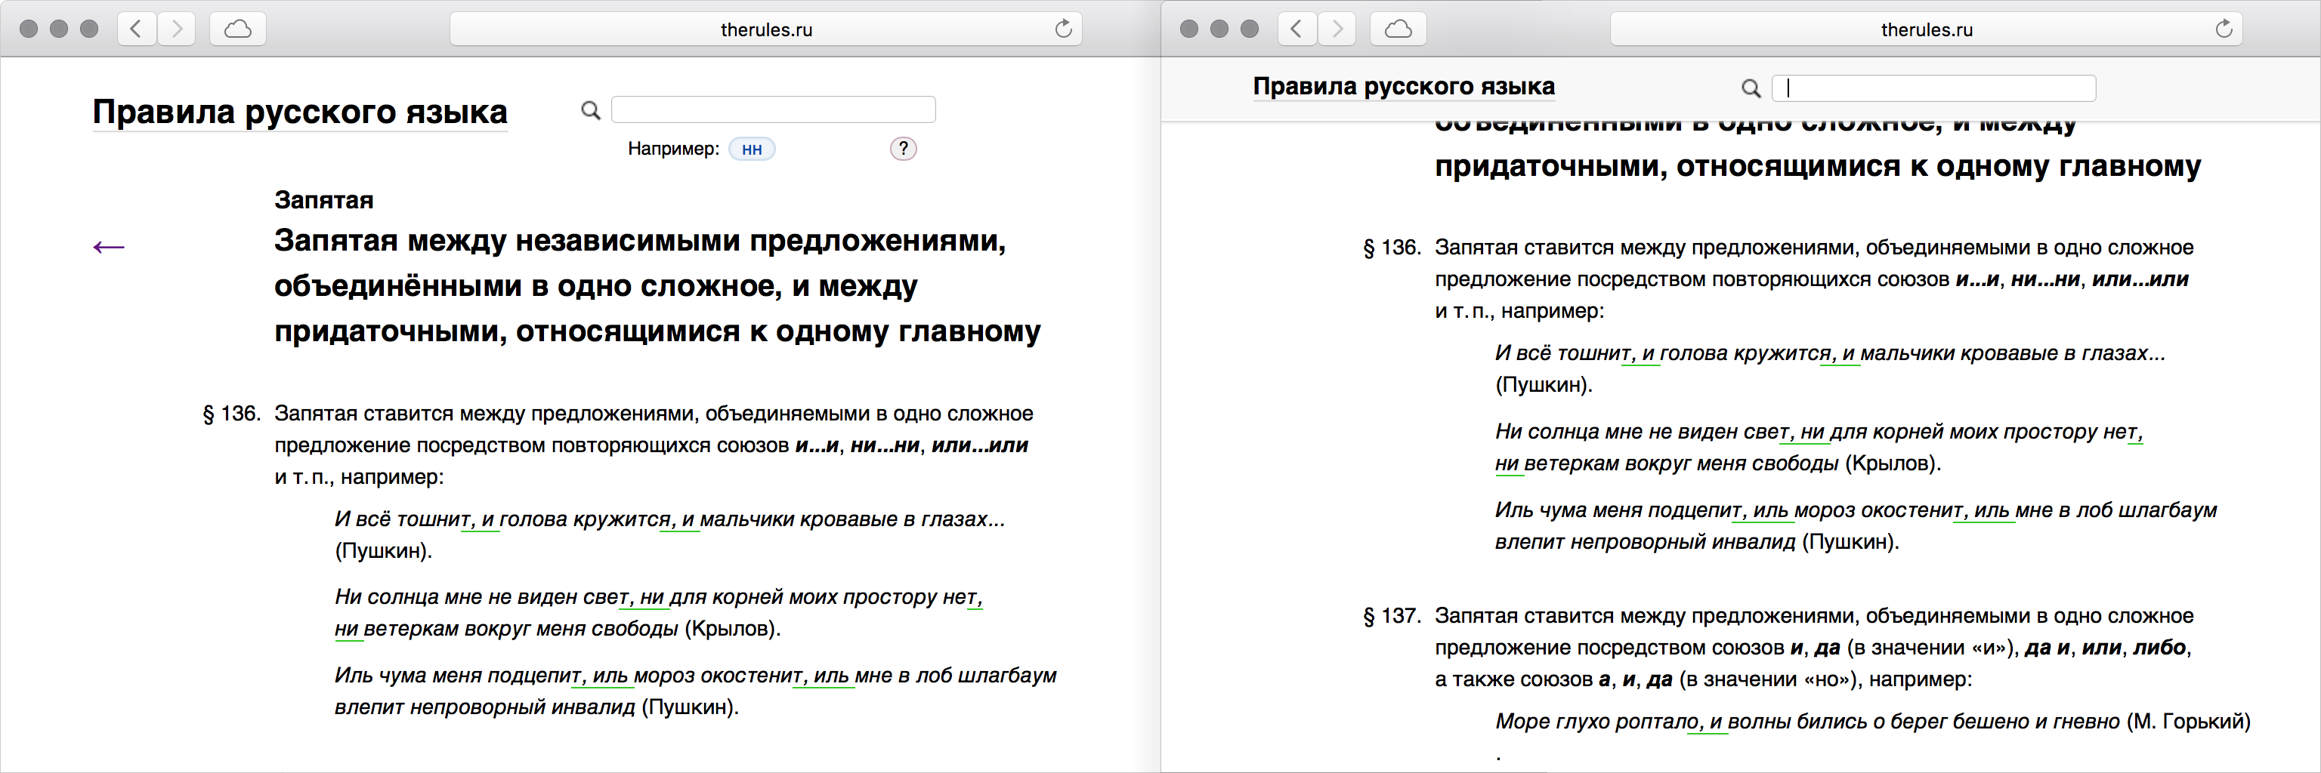Click the back button in the right browser window

[1296, 29]
